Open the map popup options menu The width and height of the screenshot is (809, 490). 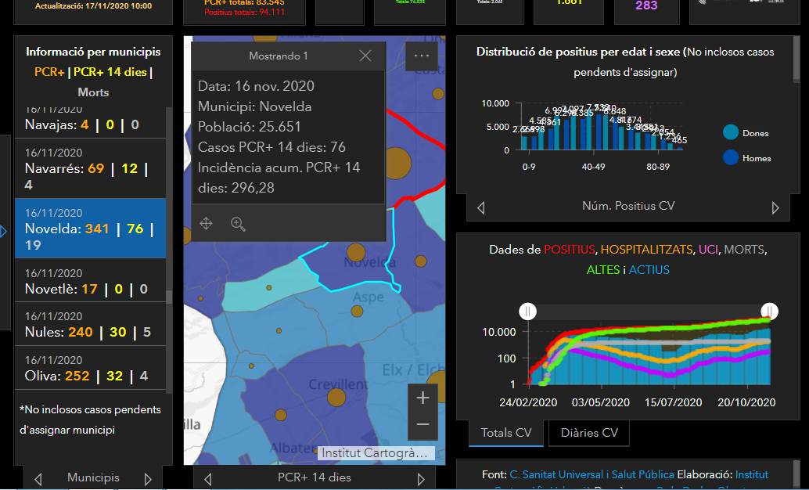(x=422, y=56)
